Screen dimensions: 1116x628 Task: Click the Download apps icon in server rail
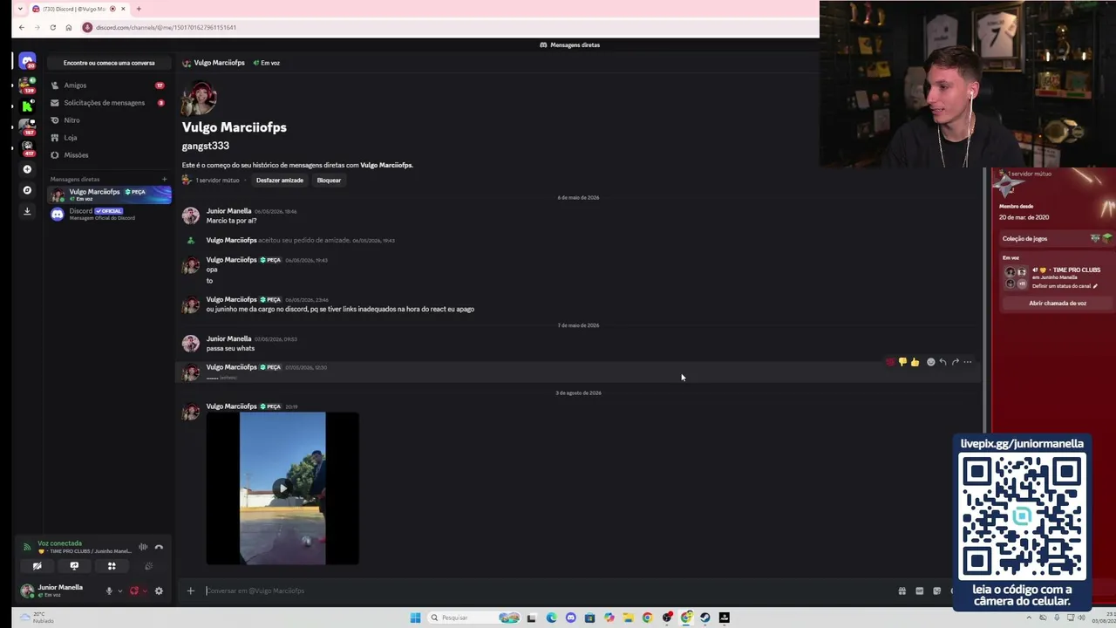click(27, 211)
